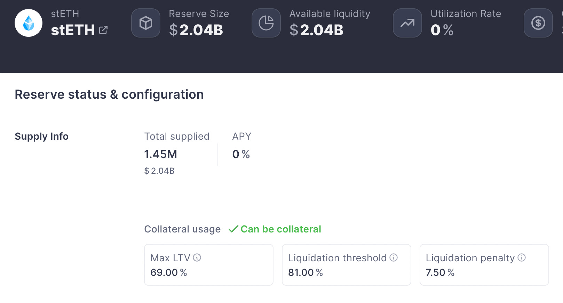Click the Max LTV label
This screenshot has height=303, width=563.
[171, 258]
